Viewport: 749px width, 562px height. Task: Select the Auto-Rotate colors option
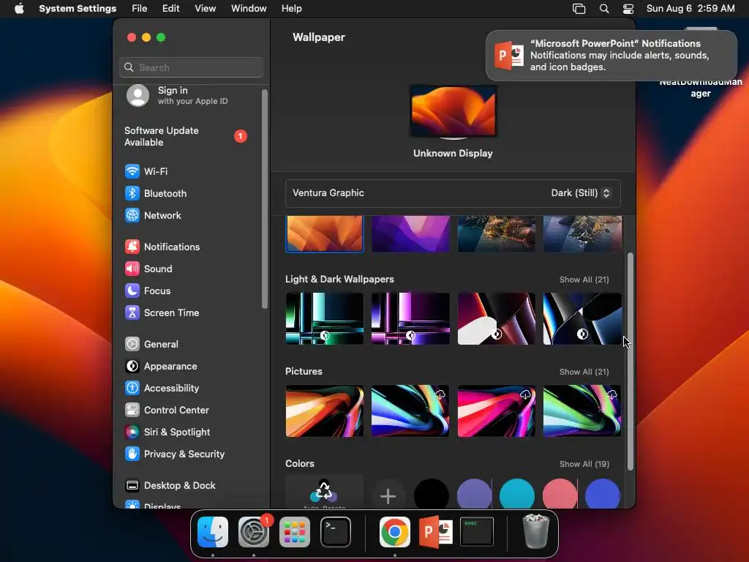click(x=324, y=492)
